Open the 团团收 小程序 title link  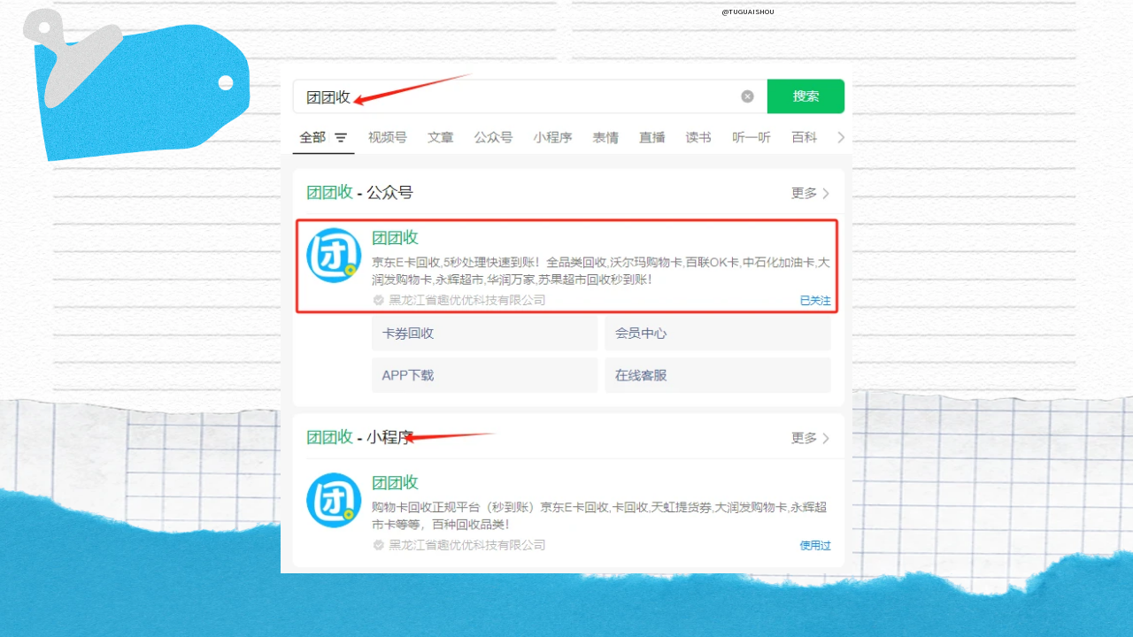coord(395,483)
